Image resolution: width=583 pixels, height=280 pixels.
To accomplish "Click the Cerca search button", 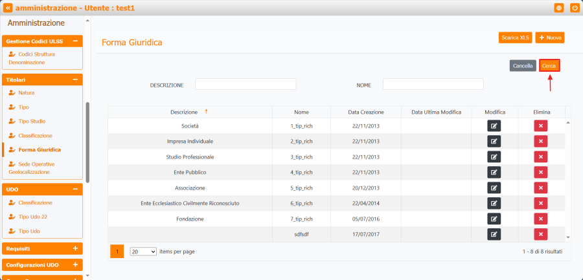I will (x=549, y=65).
